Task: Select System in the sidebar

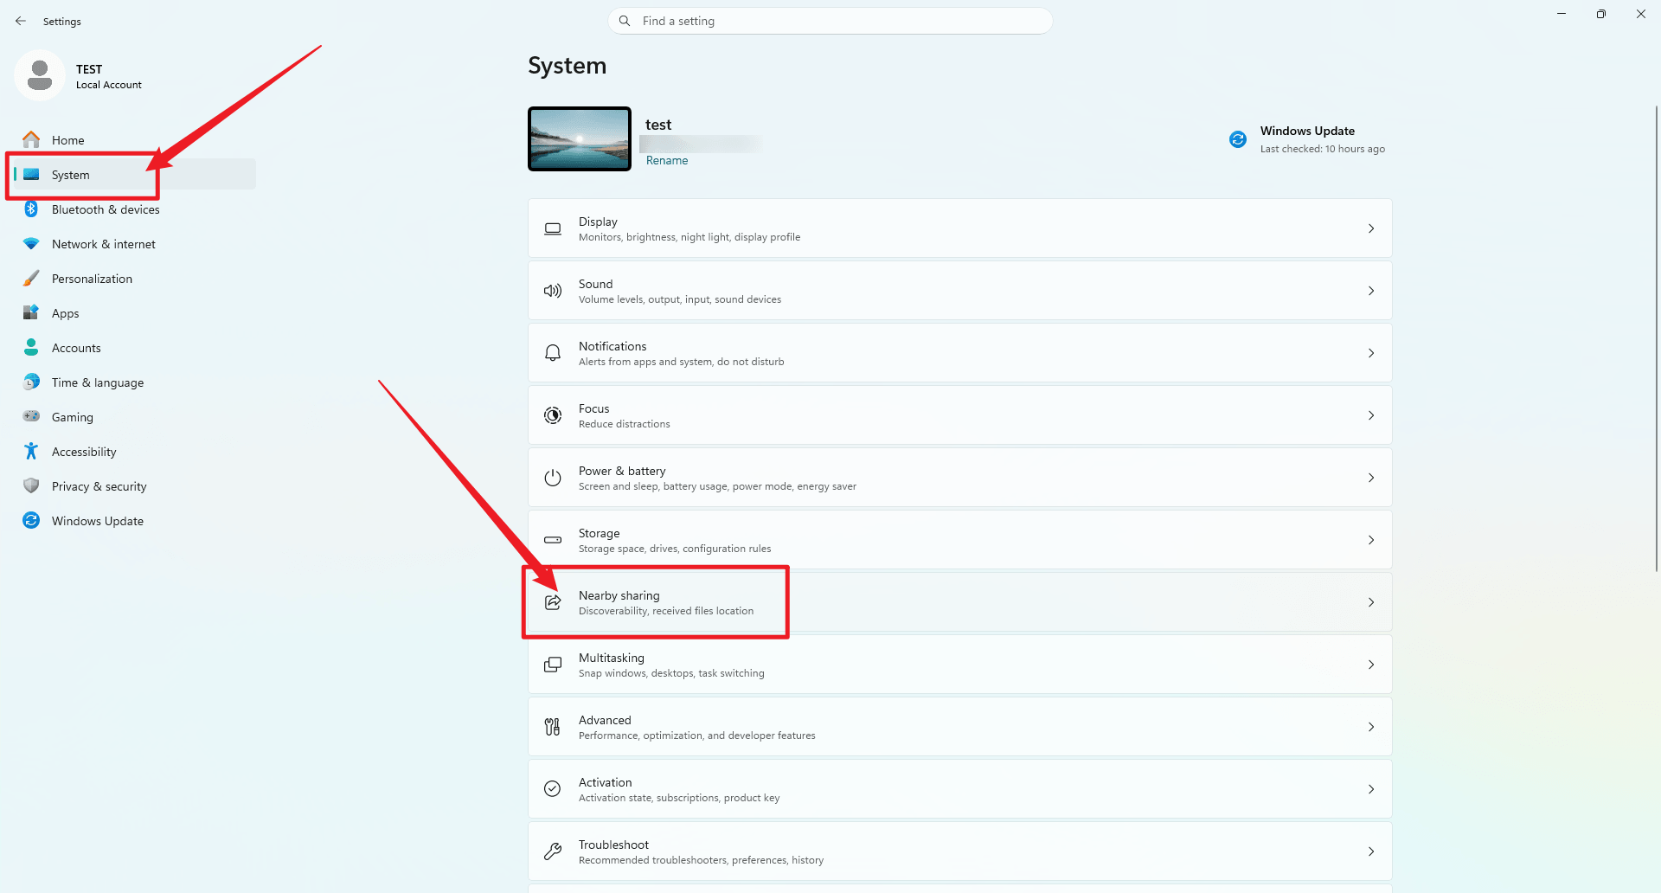Action: [x=135, y=174]
